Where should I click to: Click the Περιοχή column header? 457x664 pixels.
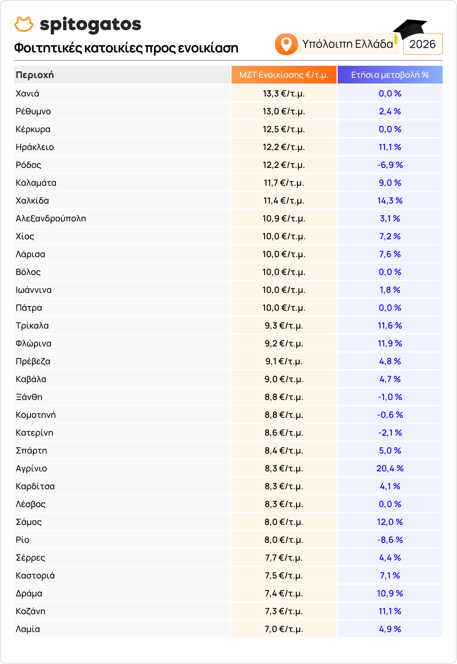pos(35,75)
